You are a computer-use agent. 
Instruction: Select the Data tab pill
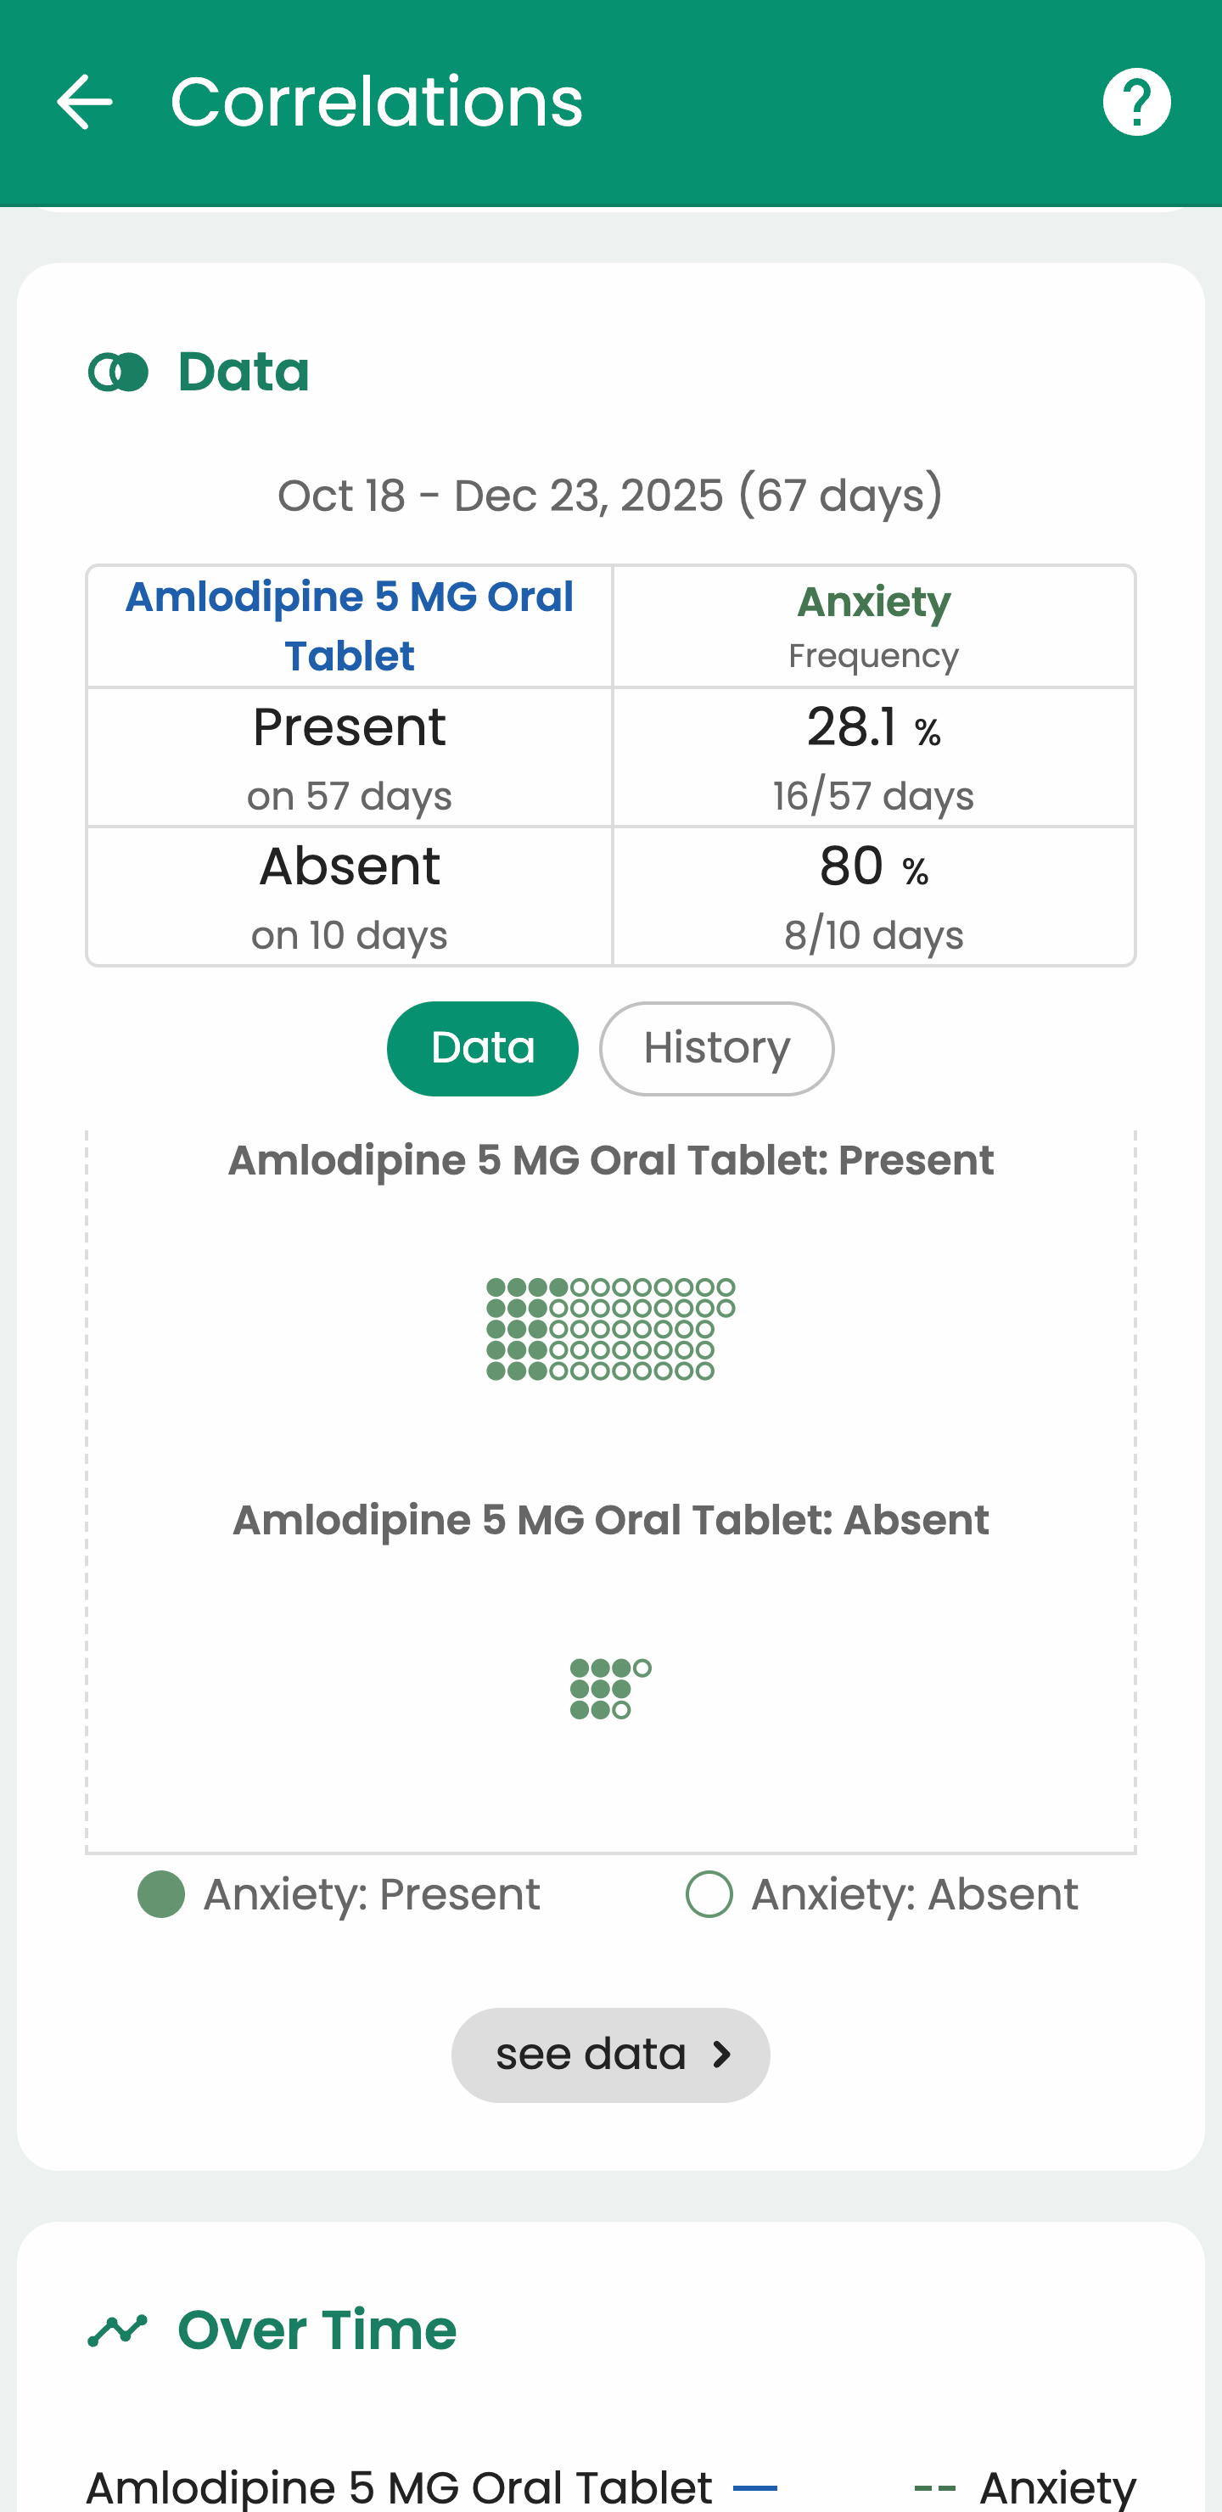click(x=482, y=1048)
